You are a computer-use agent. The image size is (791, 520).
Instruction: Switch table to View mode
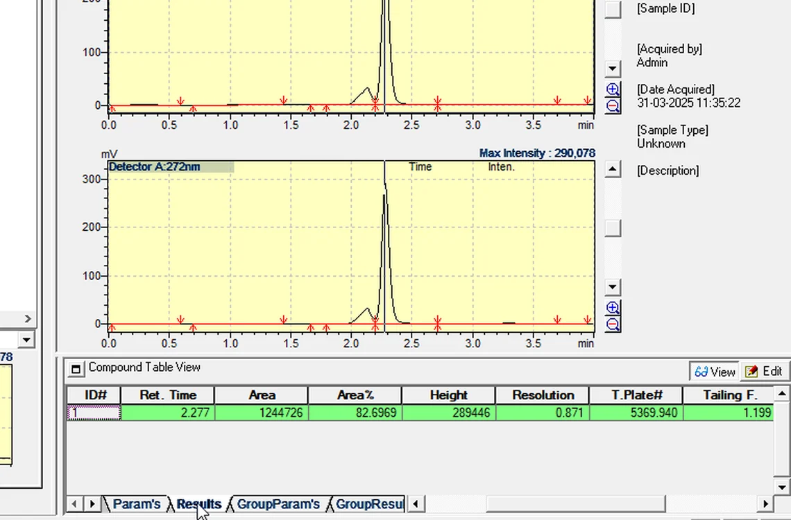(x=714, y=372)
